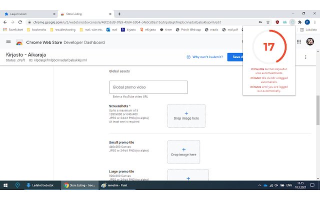Click the browser forward arrow
Viewport: 320px width, 200px height.
click(12, 22)
